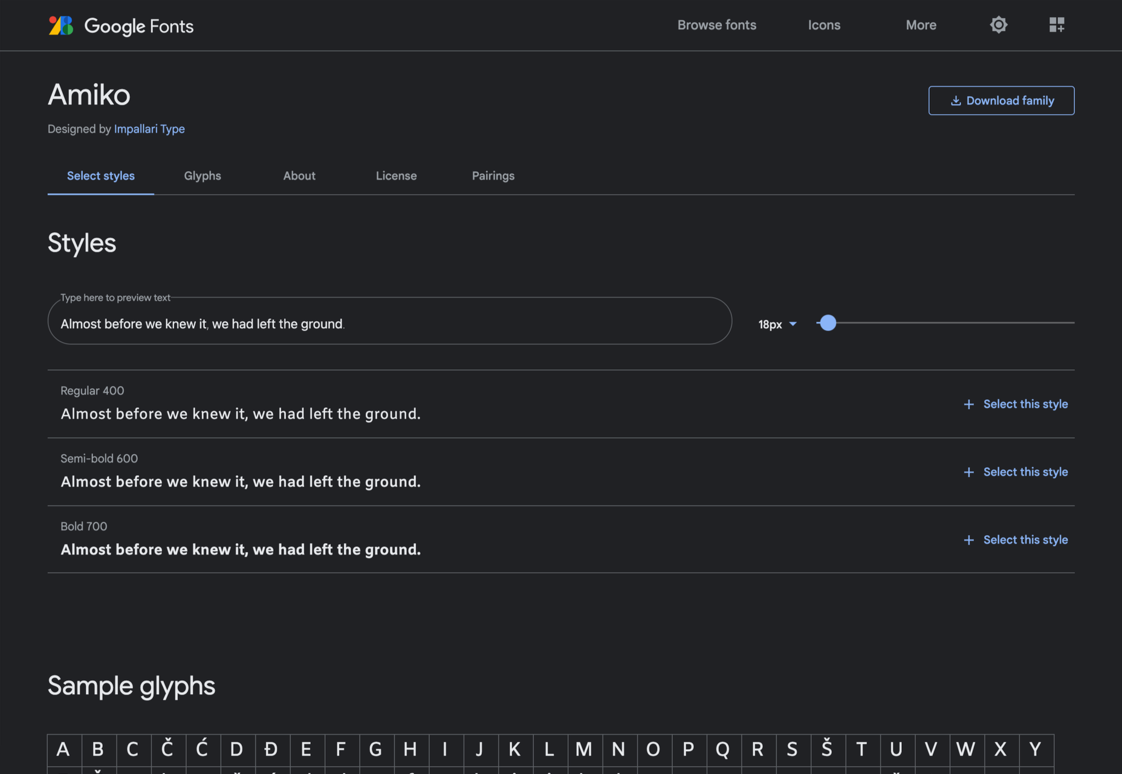
Task: Click the plus icon for Bold 700
Action: (968, 540)
